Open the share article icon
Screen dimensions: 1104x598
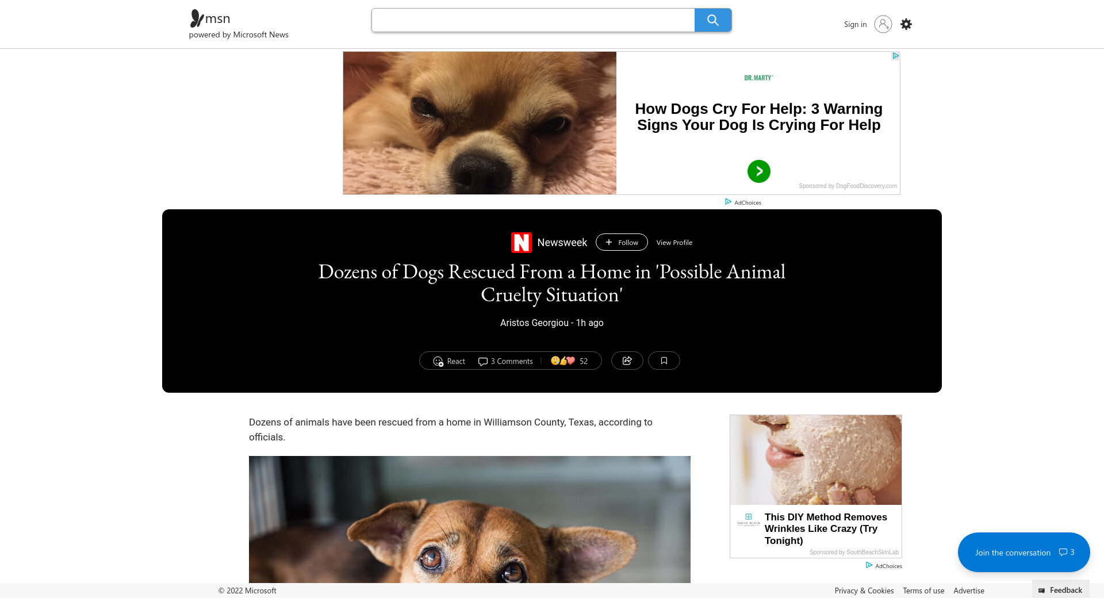(x=627, y=361)
